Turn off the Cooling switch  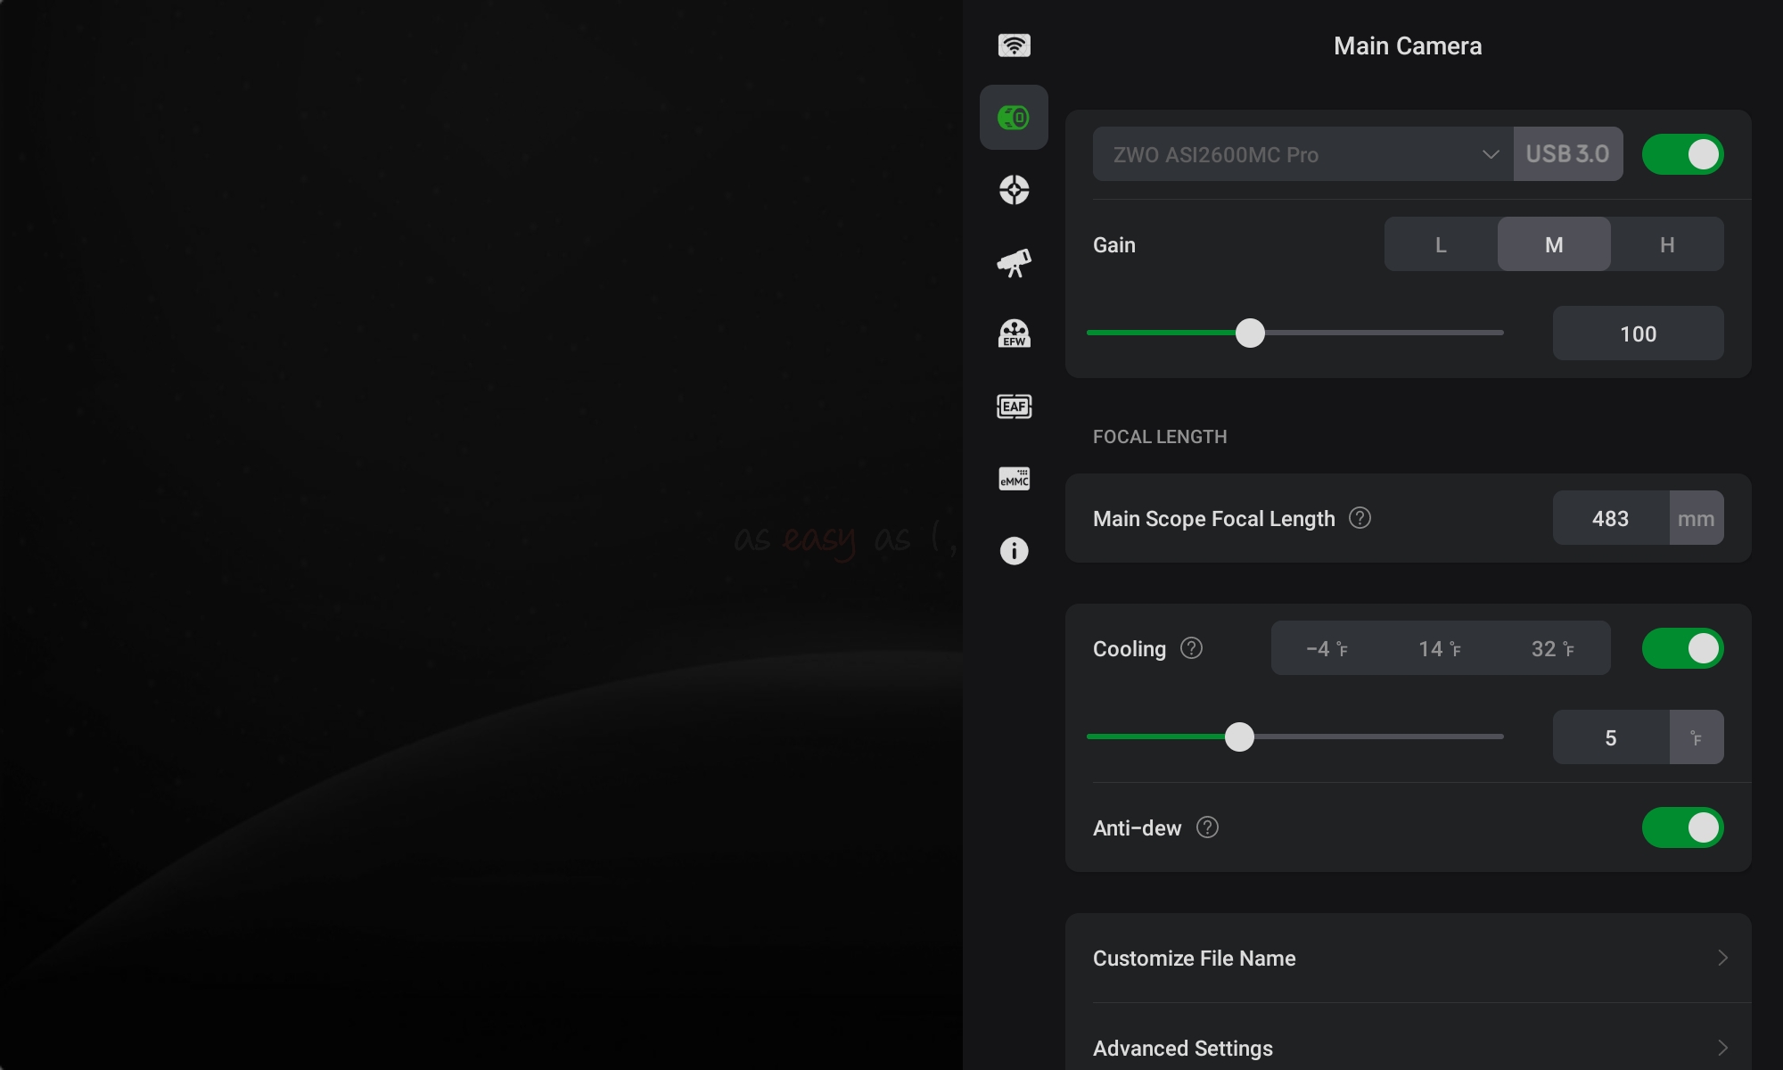pyautogui.click(x=1682, y=648)
